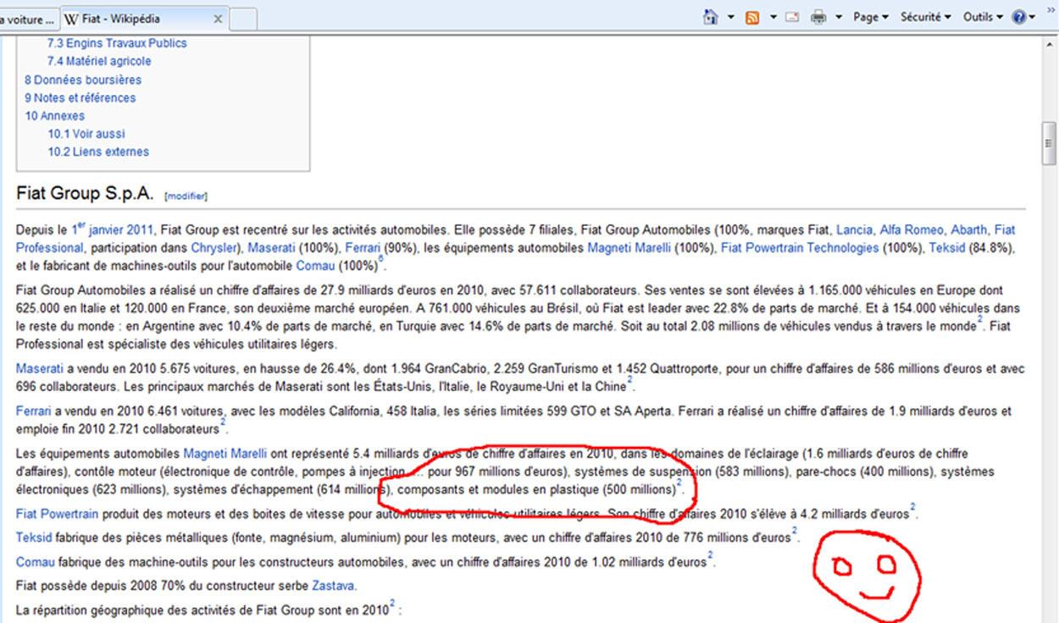Open Fiat Powertrain link before 'produit des moteurs'

[58, 513]
